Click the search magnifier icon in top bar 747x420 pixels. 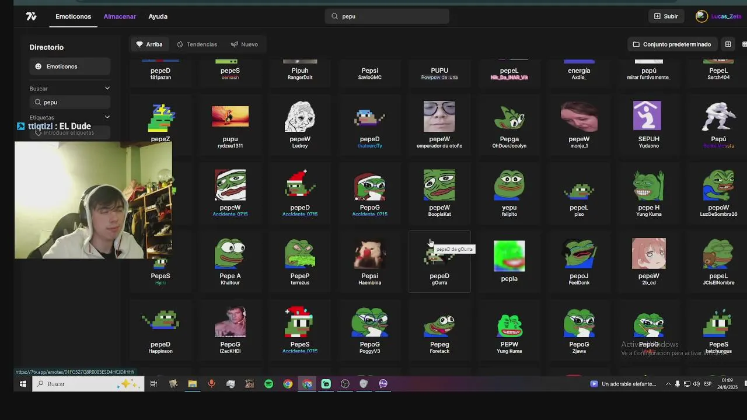(335, 16)
